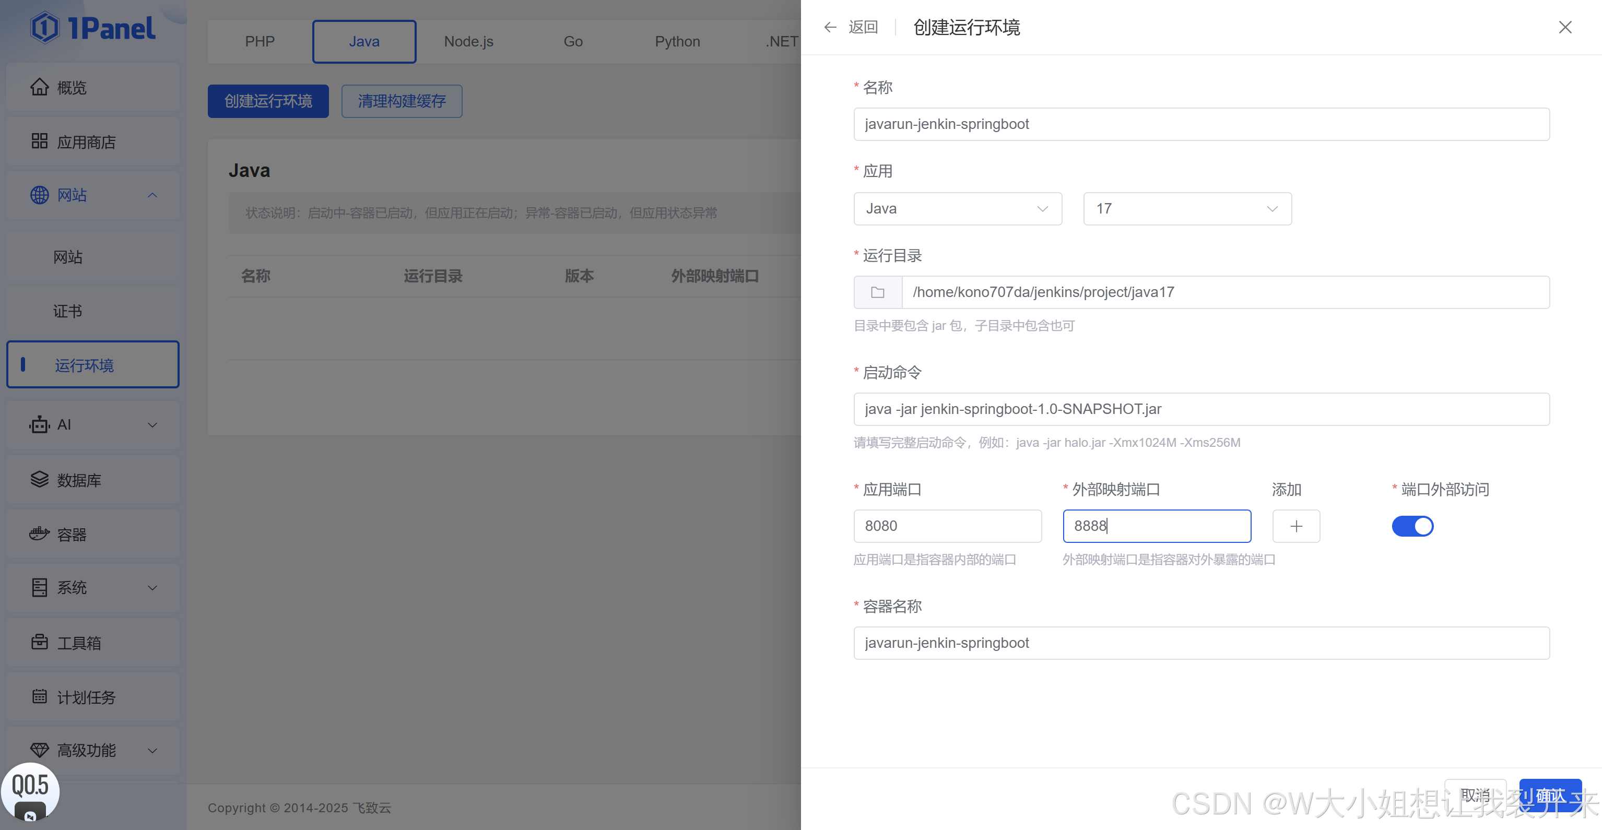Image resolution: width=1602 pixels, height=830 pixels.
Task: Click the 运行目录 column header
Action: point(433,276)
